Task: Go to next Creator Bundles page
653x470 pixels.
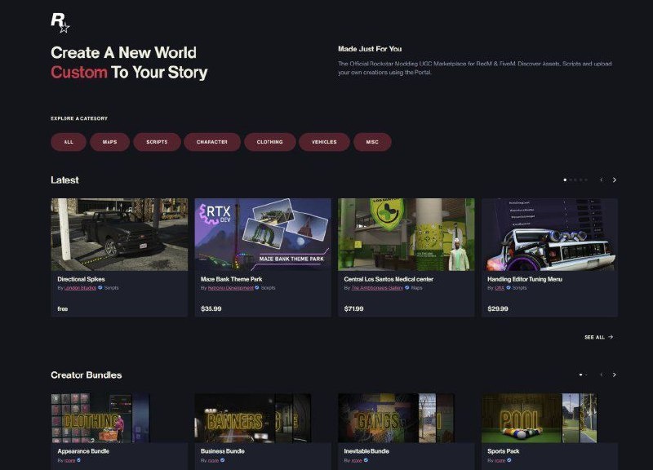Action: (615, 375)
